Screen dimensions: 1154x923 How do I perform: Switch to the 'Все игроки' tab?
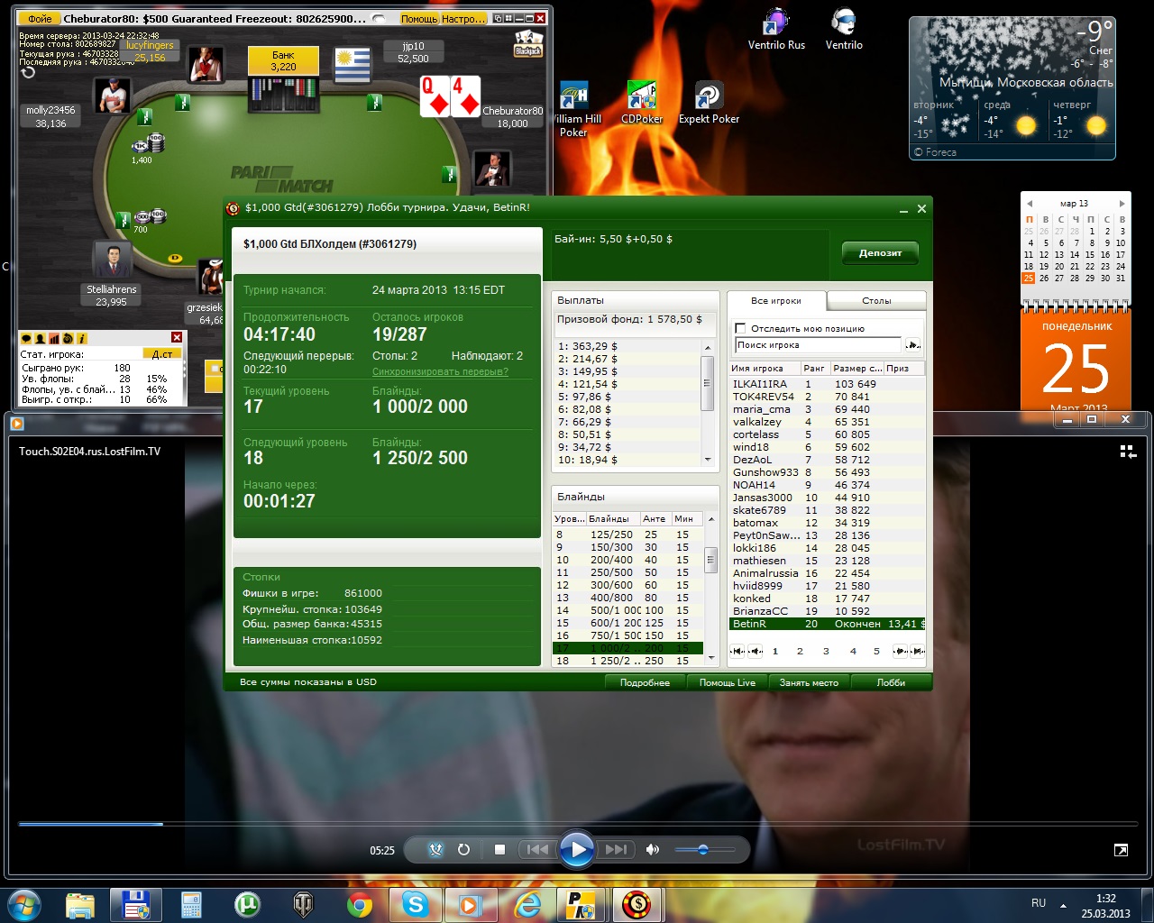[776, 301]
